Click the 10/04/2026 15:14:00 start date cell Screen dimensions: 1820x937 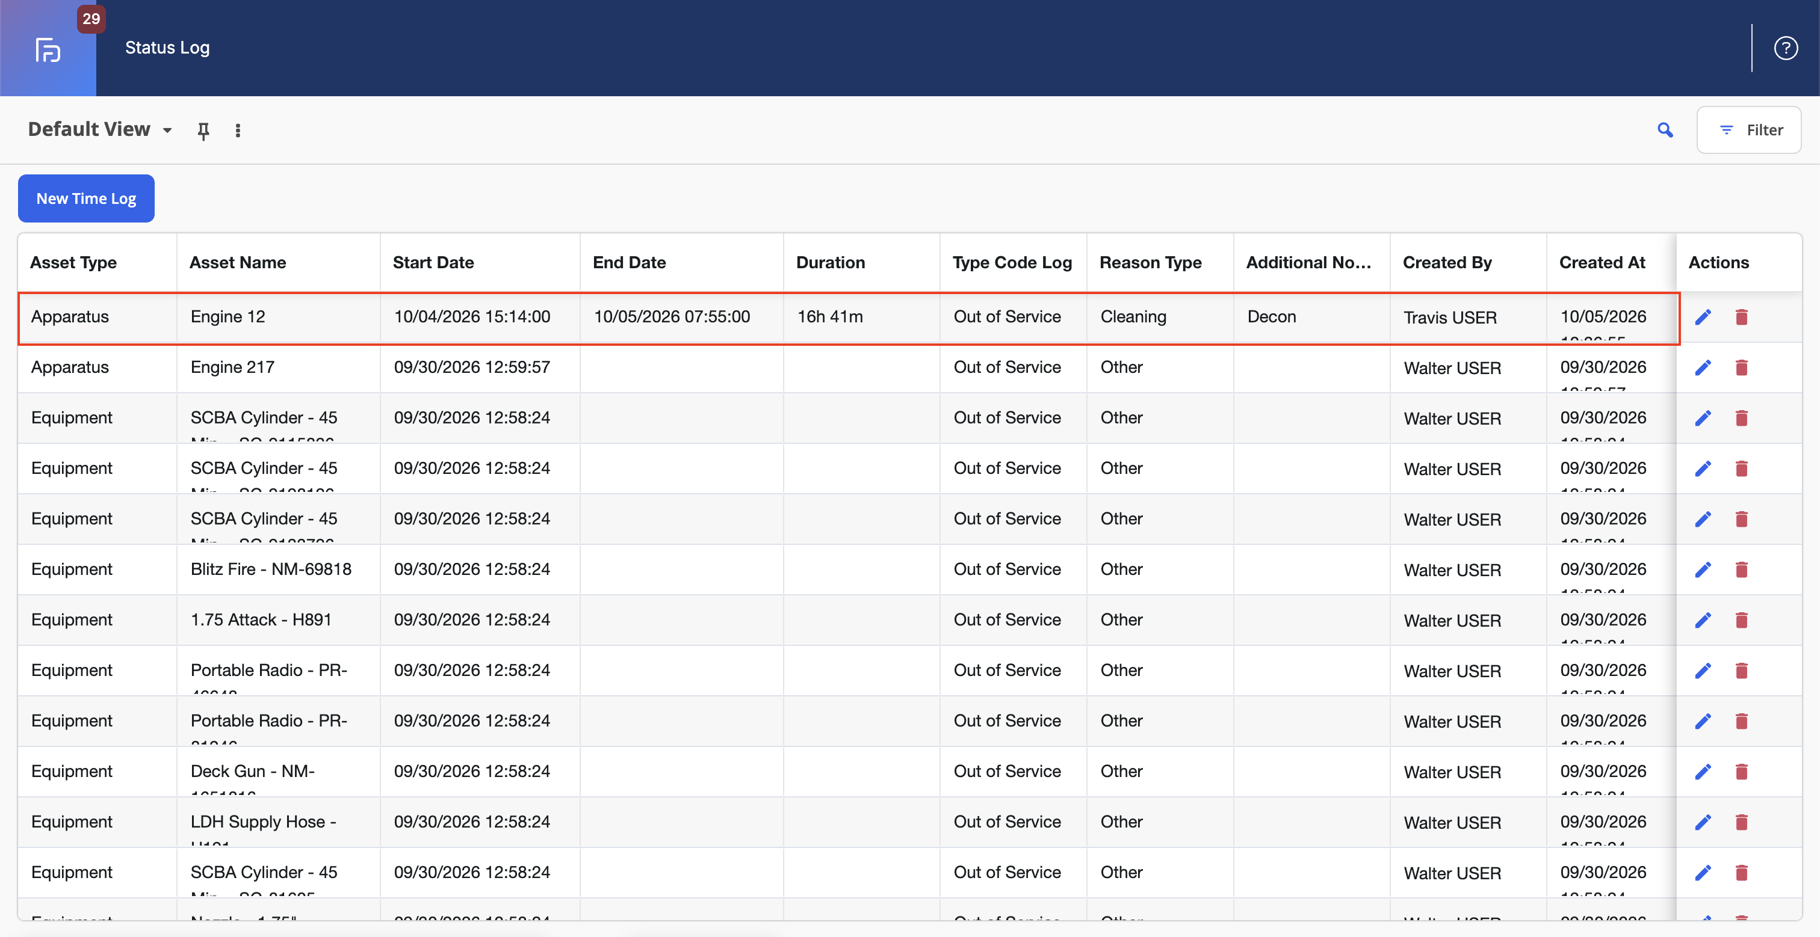(480, 317)
